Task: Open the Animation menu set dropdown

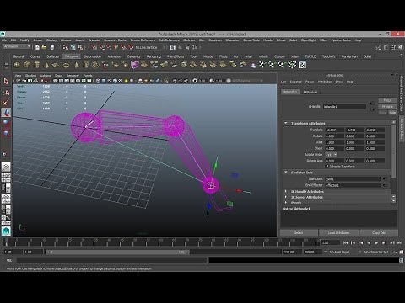Action: coord(17,46)
